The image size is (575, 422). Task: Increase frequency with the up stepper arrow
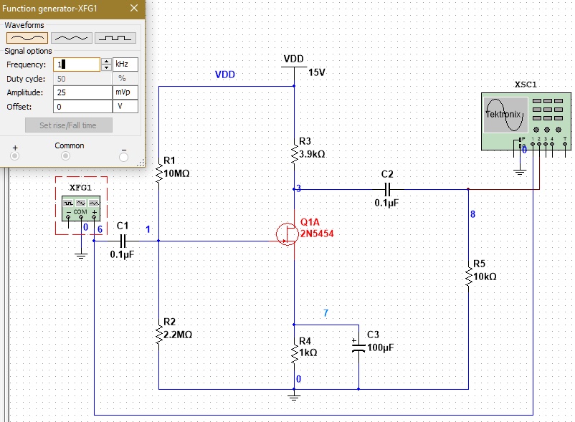pyautogui.click(x=105, y=61)
